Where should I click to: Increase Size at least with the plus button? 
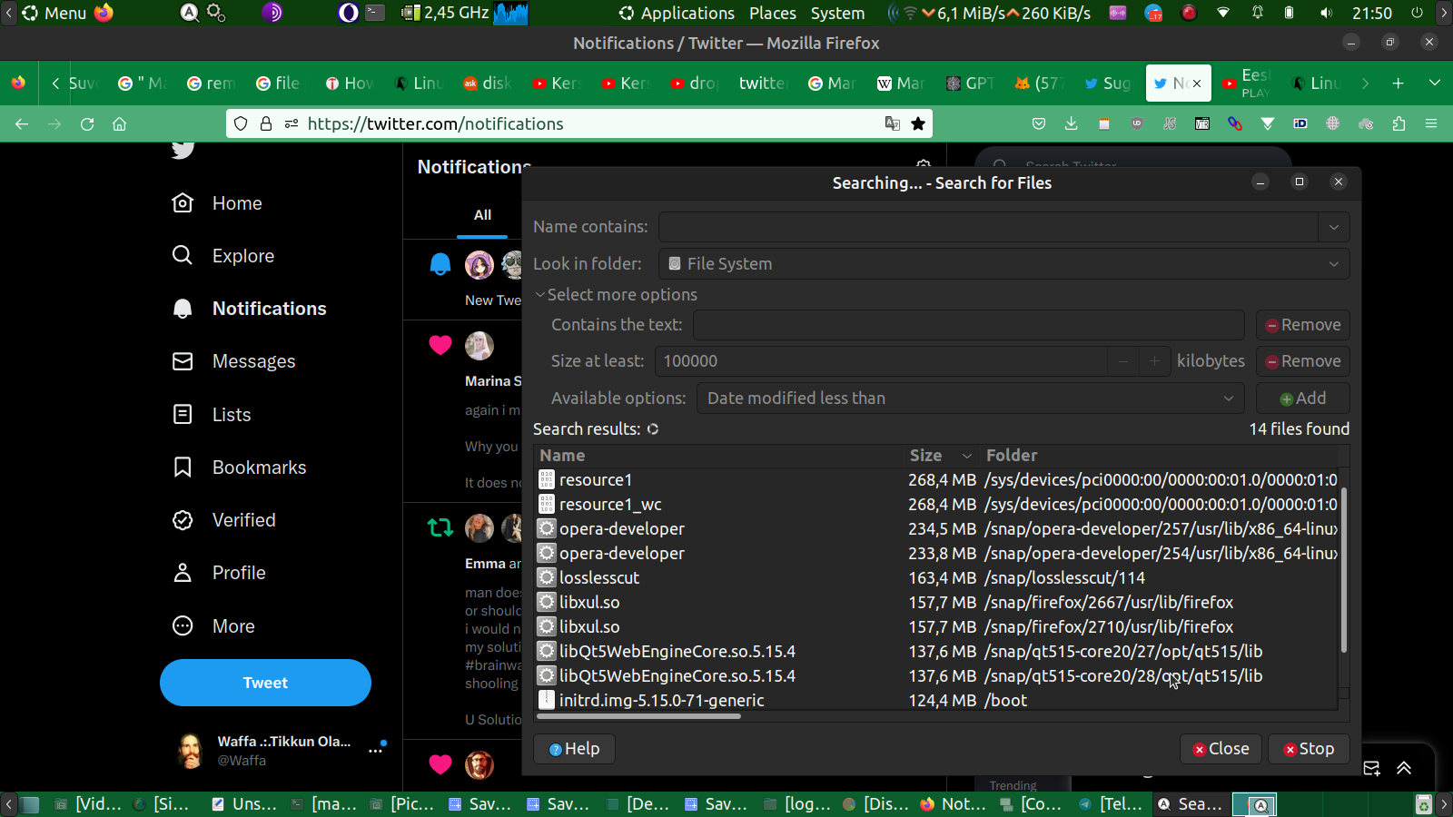tap(1154, 361)
